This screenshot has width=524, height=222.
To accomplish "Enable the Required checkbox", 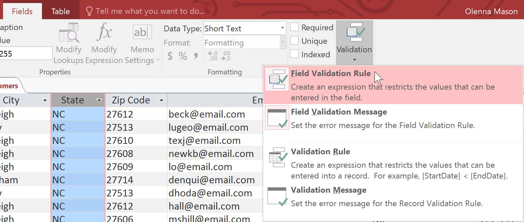I will 294,27.
